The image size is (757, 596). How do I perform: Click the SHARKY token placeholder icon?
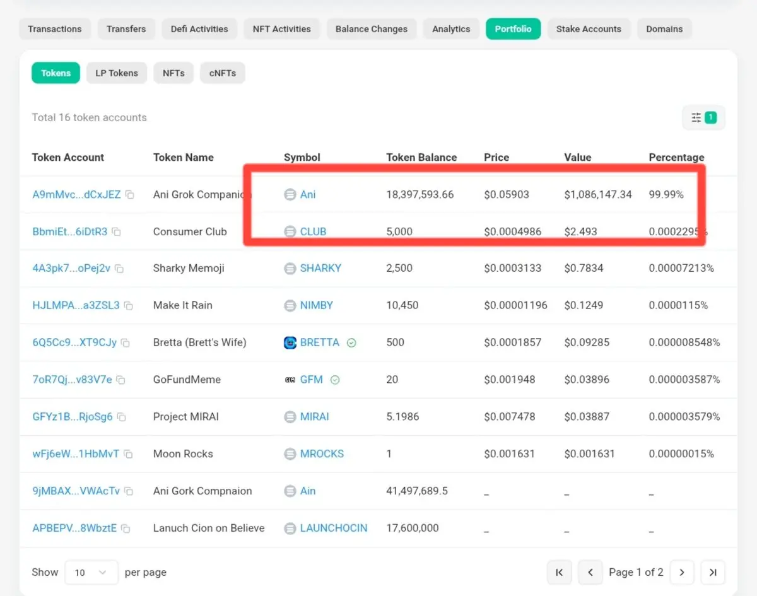tap(290, 269)
